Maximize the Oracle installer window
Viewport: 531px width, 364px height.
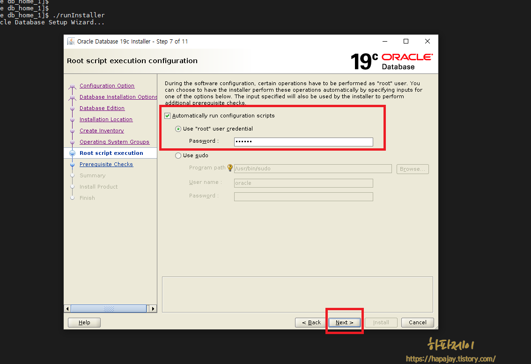pyautogui.click(x=406, y=41)
